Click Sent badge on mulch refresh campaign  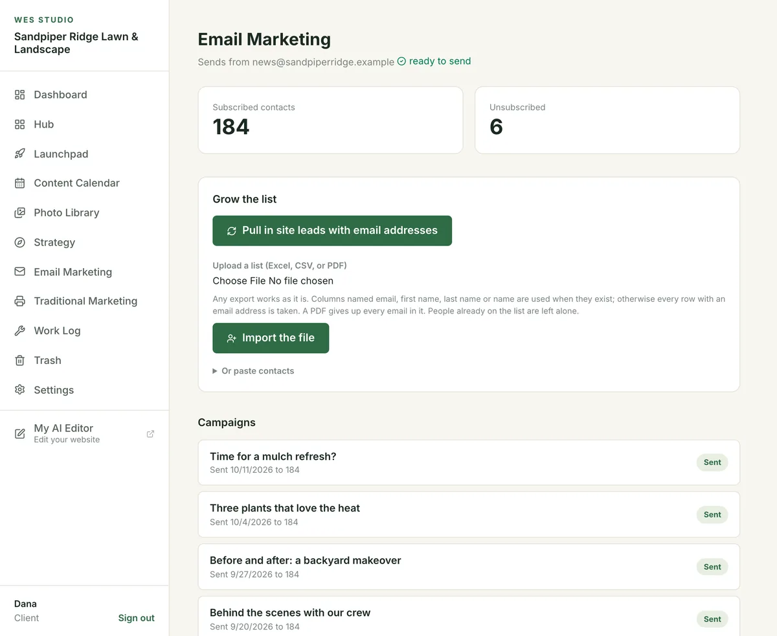pos(712,462)
